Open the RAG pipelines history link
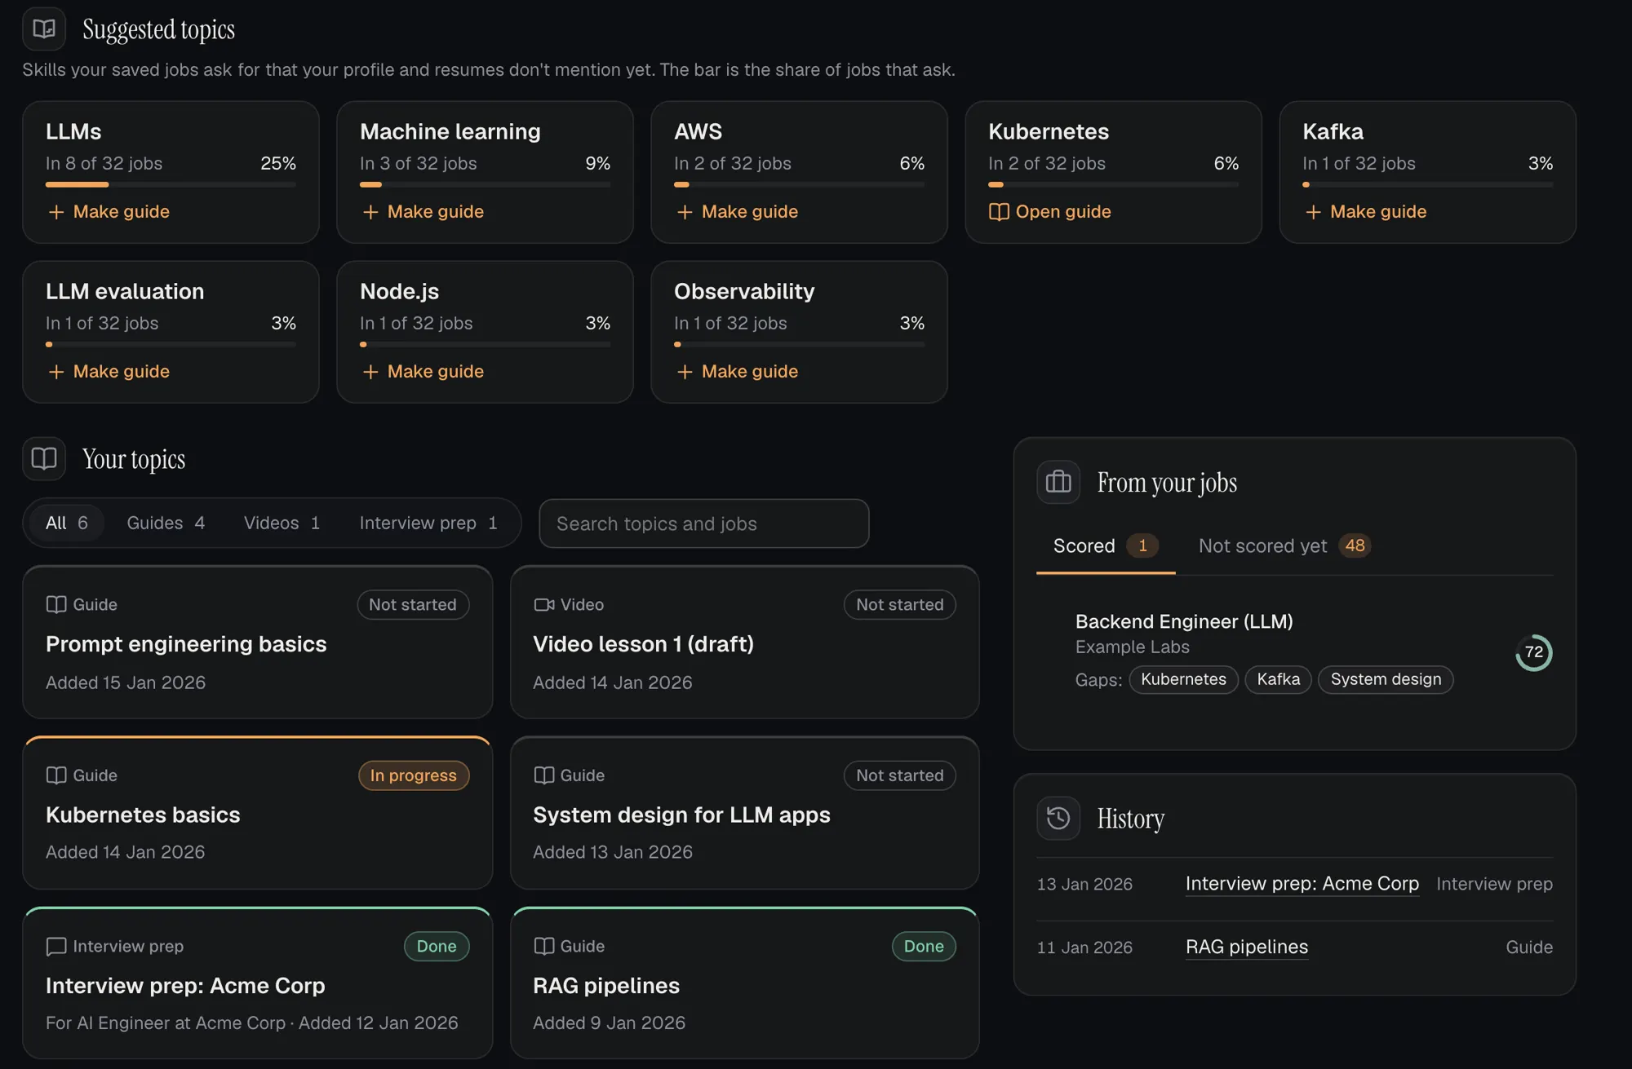Image resolution: width=1632 pixels, height=1069 pixels. tap(1246, 948)
